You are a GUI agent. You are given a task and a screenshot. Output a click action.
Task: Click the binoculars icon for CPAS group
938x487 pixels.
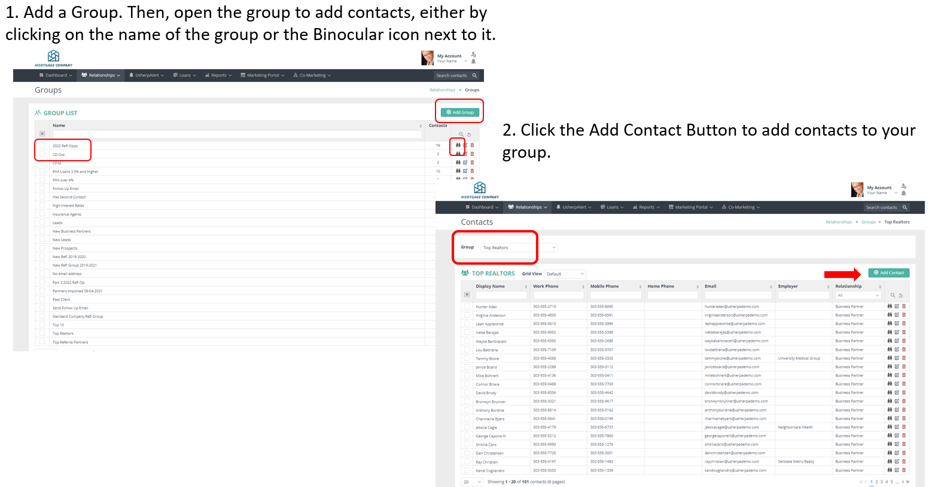coord(458,163)
